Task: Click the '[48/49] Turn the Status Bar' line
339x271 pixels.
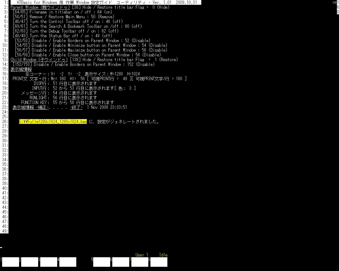Action: (x=63, y=36)
